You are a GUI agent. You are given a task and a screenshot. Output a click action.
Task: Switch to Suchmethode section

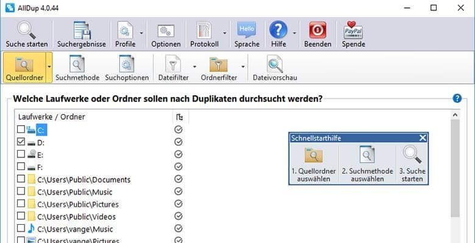pos(77,68)
